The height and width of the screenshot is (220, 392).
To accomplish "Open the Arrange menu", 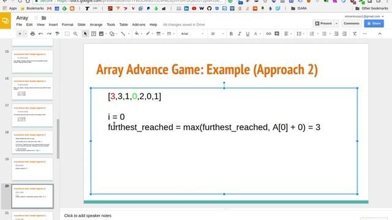I will 96,24.
